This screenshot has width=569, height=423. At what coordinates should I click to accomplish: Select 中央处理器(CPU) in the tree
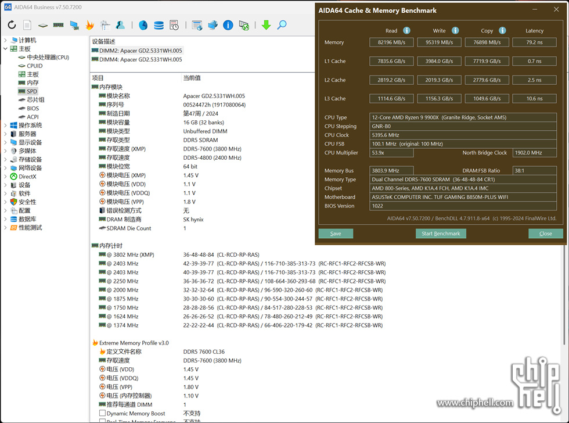(x=48, y=58)
